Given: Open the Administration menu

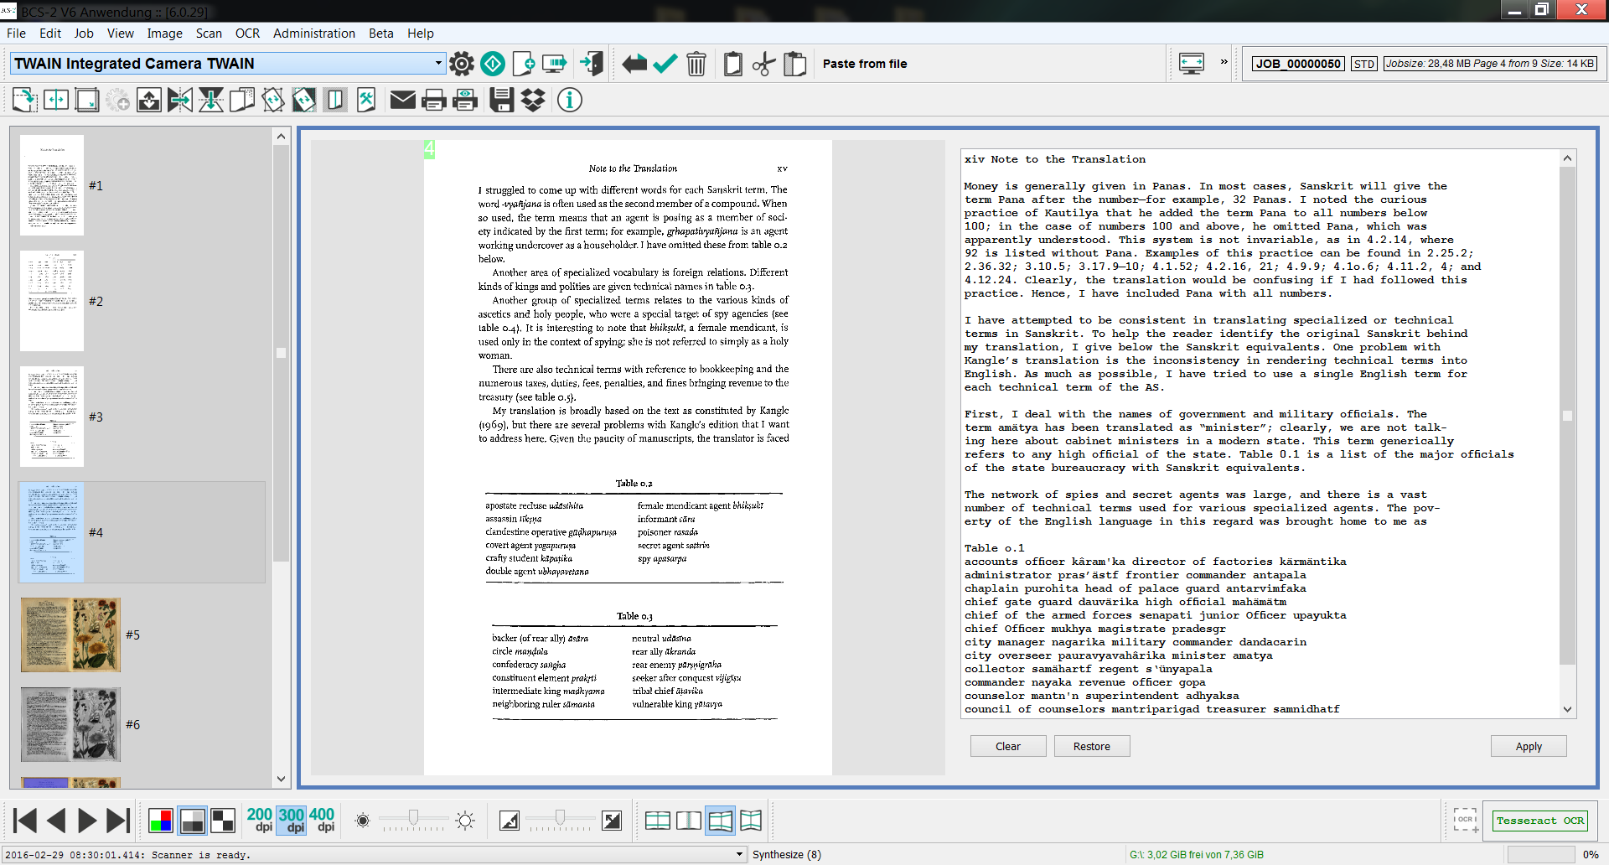Looking at the screenshot, I should [x=313, y=34].
